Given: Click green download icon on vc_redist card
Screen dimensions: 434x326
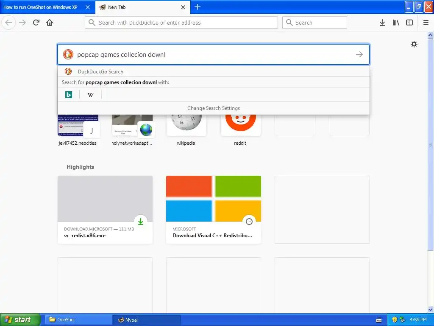Looking at the screenshot, I should tap(141, 222).
